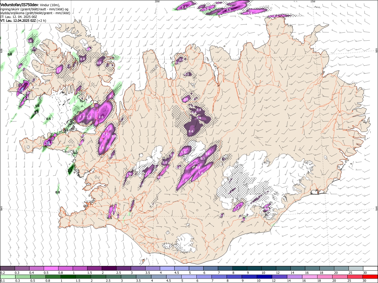Click the 1.8 precipitation value near the glacier
This screenshot has width=378, height=283.
point(237,208)
